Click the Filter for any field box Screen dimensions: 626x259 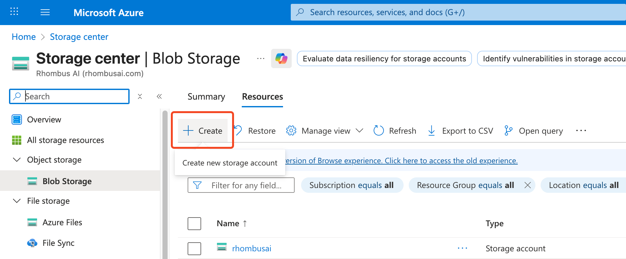[241, 185]
